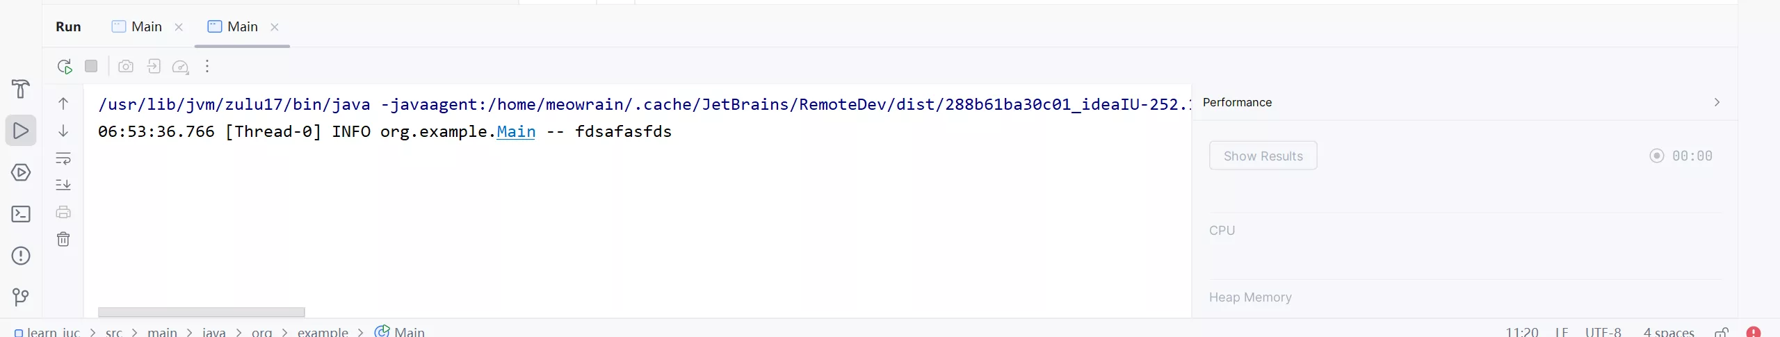1780x337 pixels.
Task: Close the active Main run tab
Action: pos(275,27)
